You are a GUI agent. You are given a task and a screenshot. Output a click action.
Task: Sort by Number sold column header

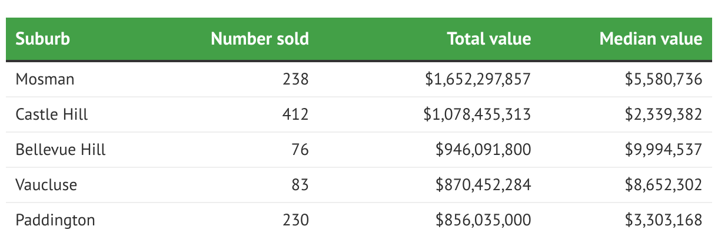click(260, 39)
